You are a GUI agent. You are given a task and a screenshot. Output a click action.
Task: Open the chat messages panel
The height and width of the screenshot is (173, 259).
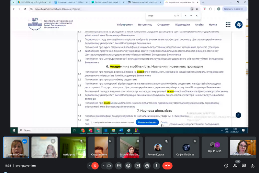(x=244, y=166)
